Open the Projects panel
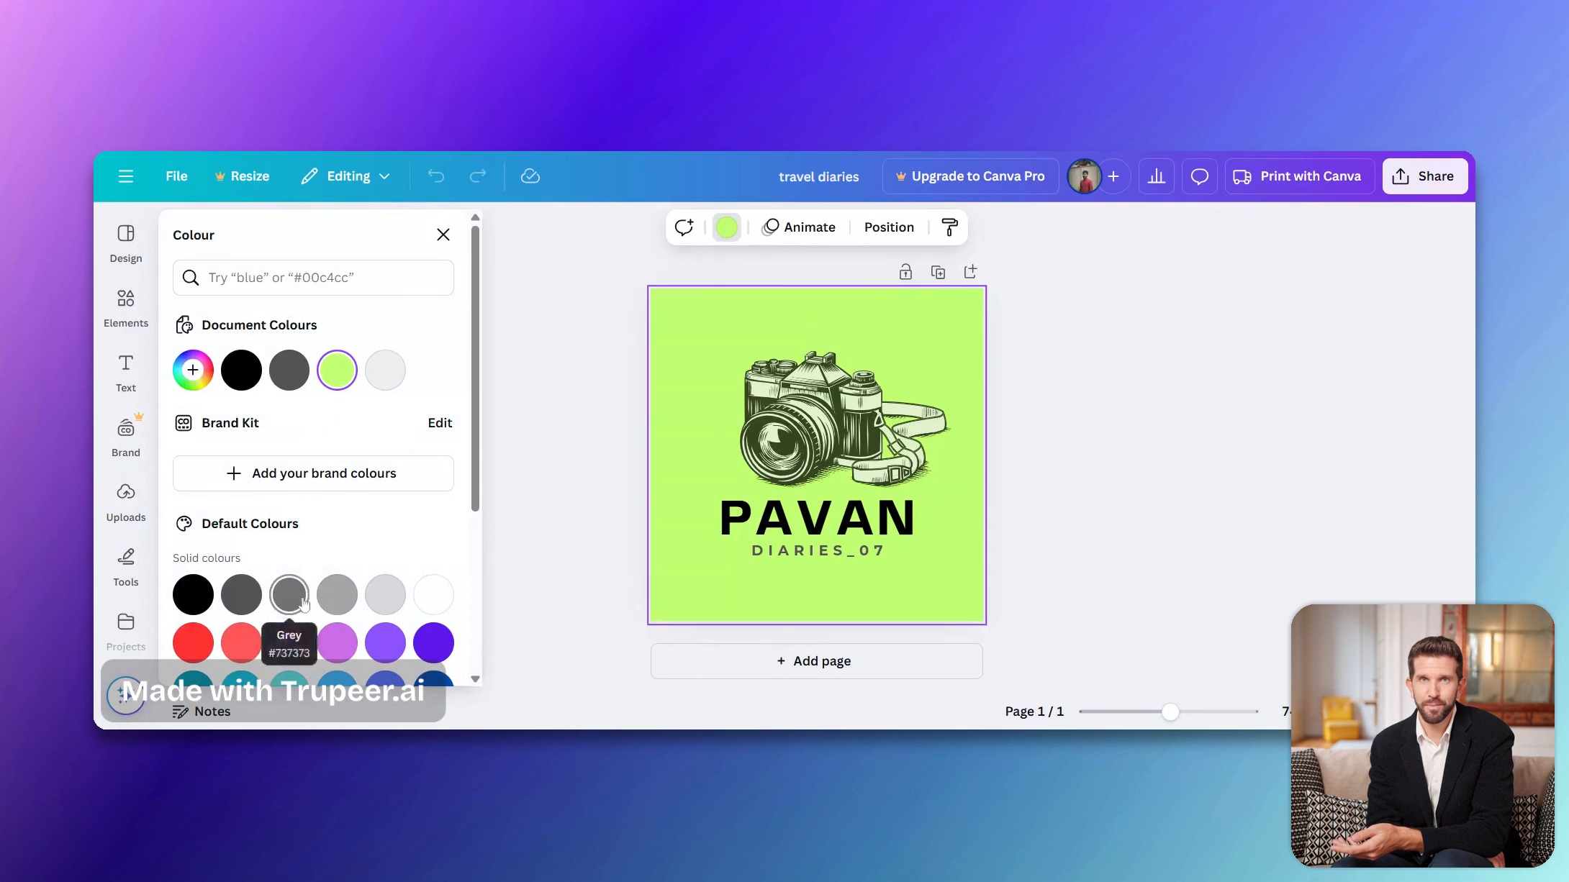Screen dimensions: 1569x882 125,630
